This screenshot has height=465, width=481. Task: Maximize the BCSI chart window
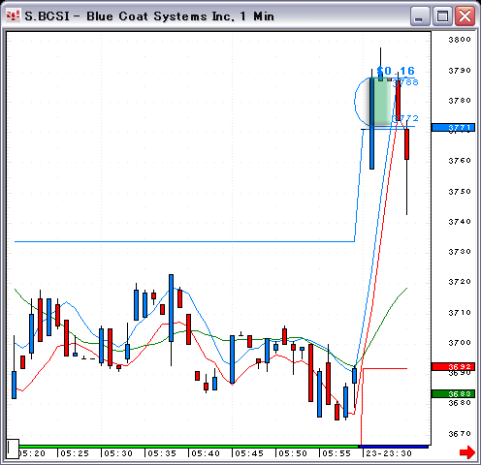[442, 15]
